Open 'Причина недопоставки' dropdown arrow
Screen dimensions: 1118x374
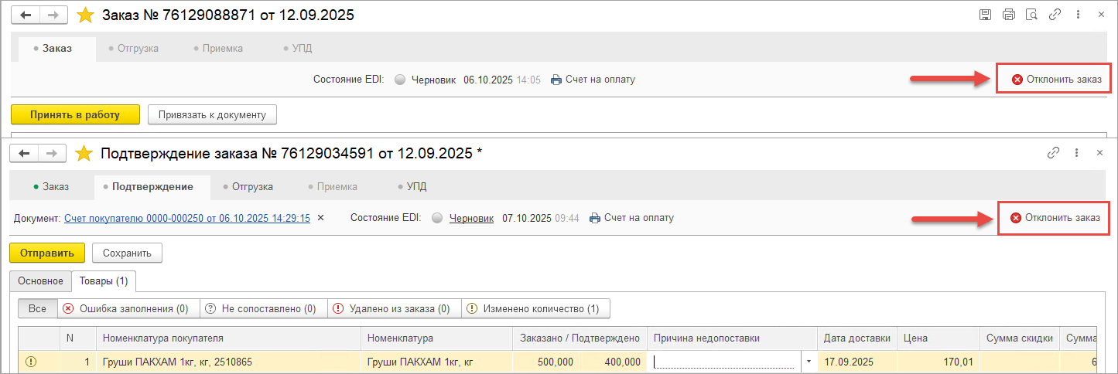pos(809,362)
